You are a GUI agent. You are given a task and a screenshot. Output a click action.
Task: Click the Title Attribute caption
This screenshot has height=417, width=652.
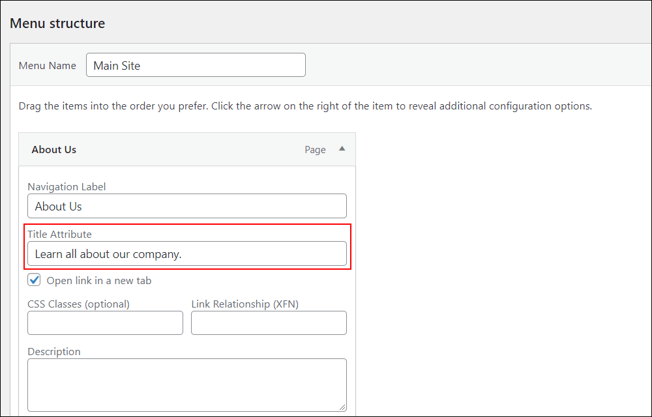click(x=59, y=235)
